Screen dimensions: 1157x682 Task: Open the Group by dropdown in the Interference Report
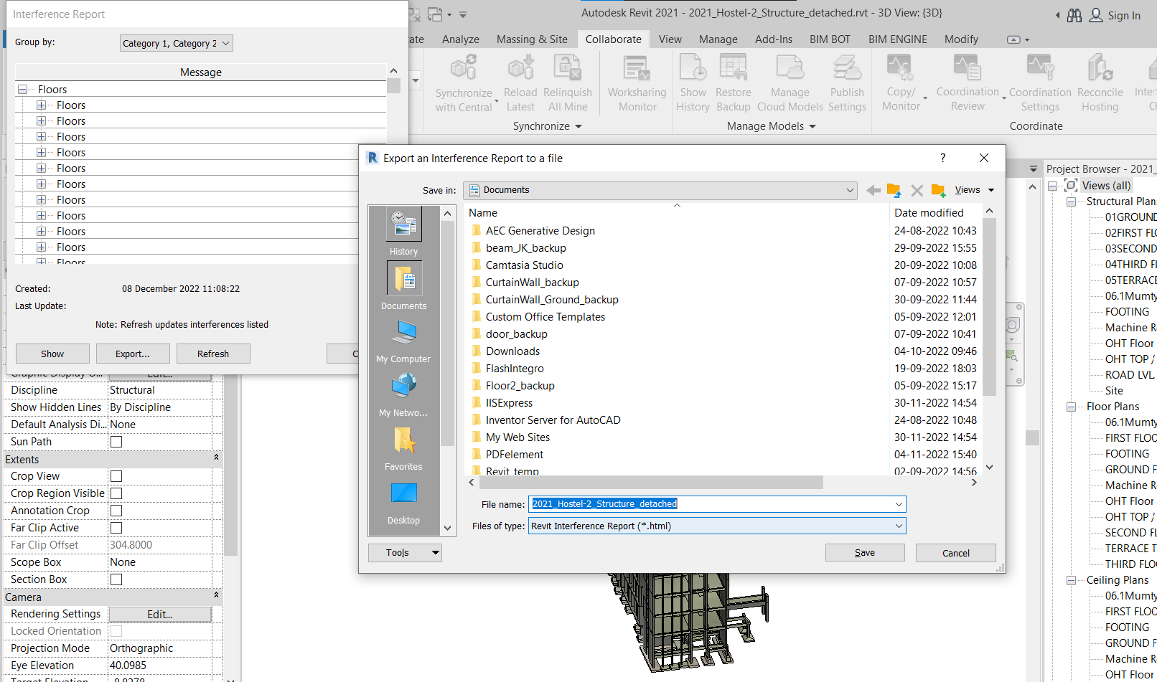(x=177, y=43)
